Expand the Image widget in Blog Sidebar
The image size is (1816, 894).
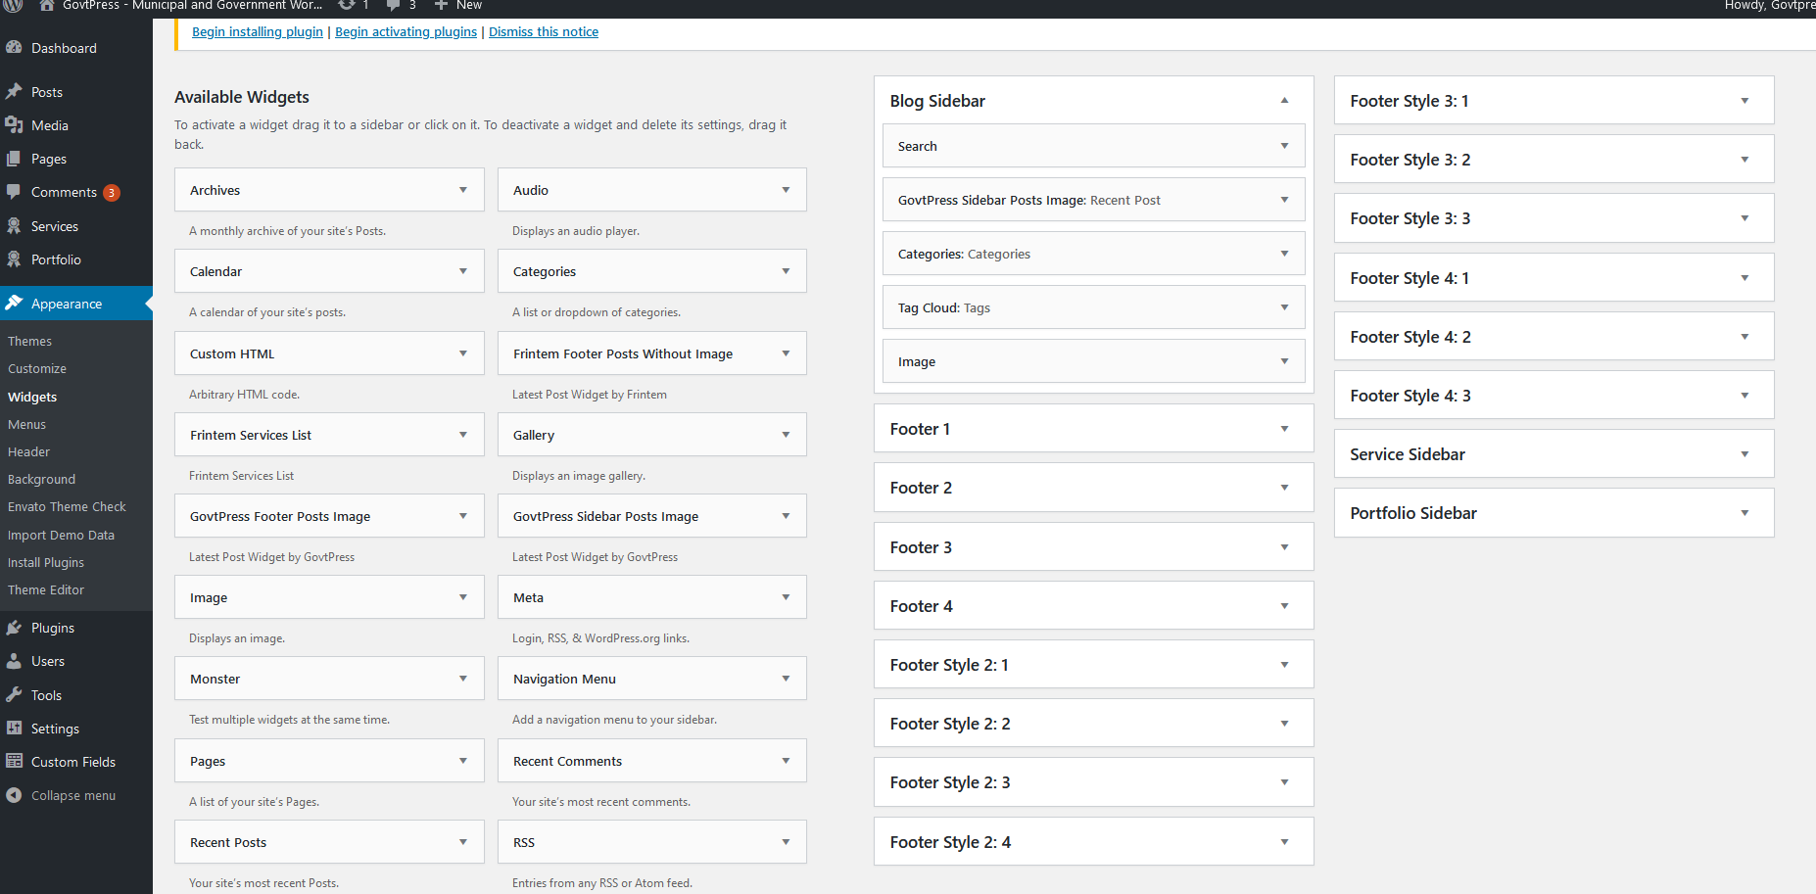coord(1284,361)
